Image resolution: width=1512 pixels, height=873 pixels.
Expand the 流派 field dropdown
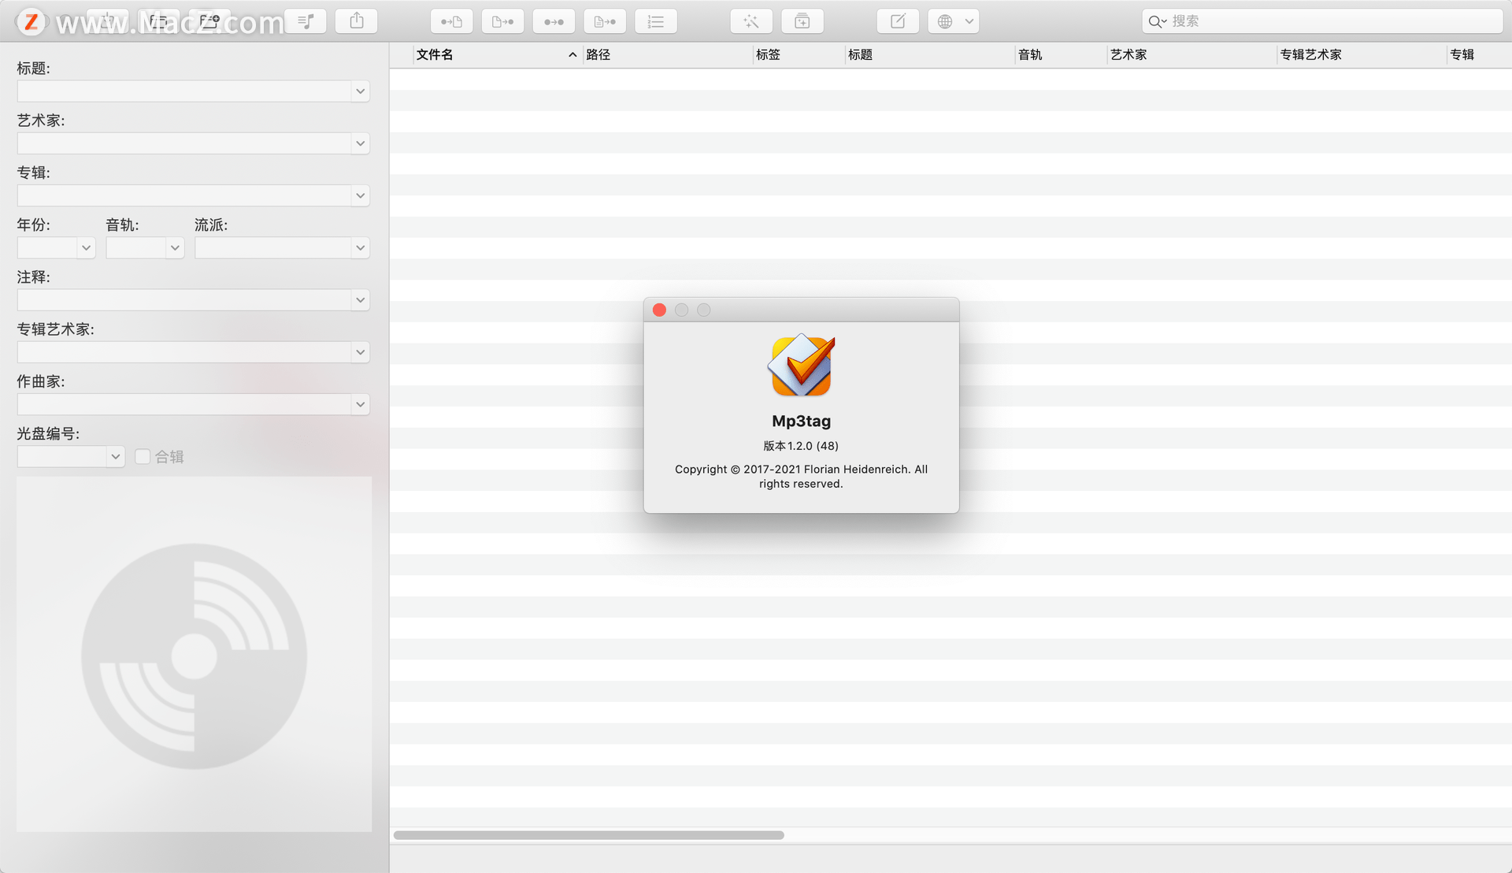pos(360,248)
